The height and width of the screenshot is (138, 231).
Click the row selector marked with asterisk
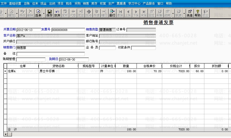(x=5, y=71)
